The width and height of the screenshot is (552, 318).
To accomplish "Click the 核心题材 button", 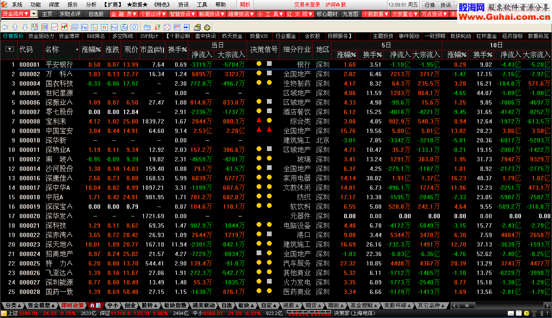I will pos(327,14).
